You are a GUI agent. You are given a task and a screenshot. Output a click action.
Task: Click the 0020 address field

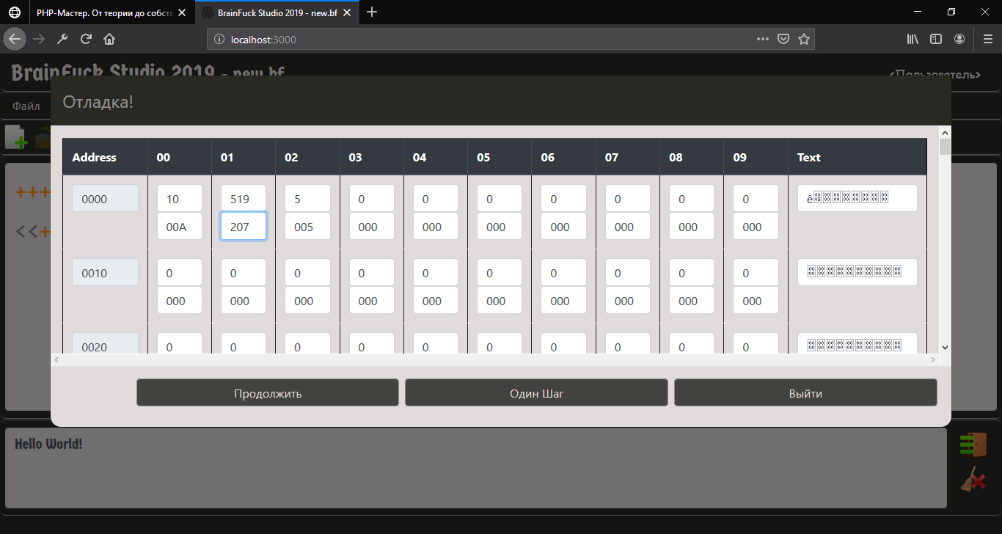click(x=105, y=345)
